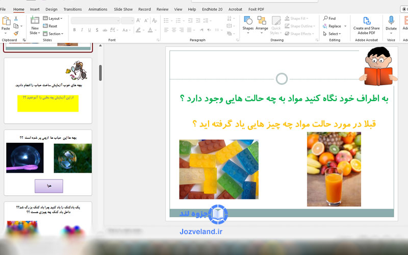408x255 pixels.
Task: Decrease font size icon
Action: [146, 20]
